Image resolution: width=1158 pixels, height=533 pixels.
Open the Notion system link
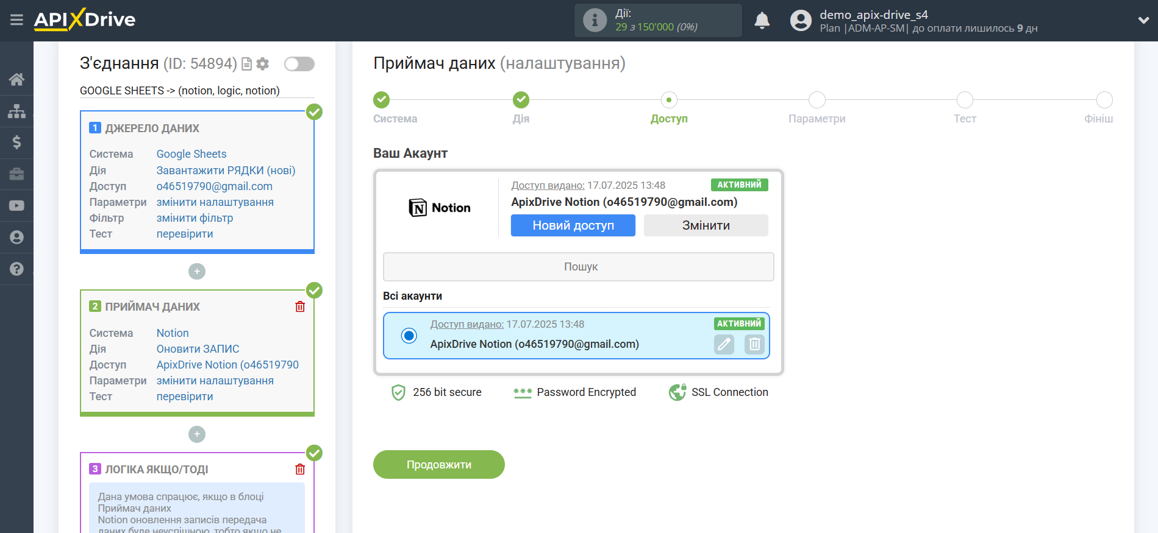point(173,333)
